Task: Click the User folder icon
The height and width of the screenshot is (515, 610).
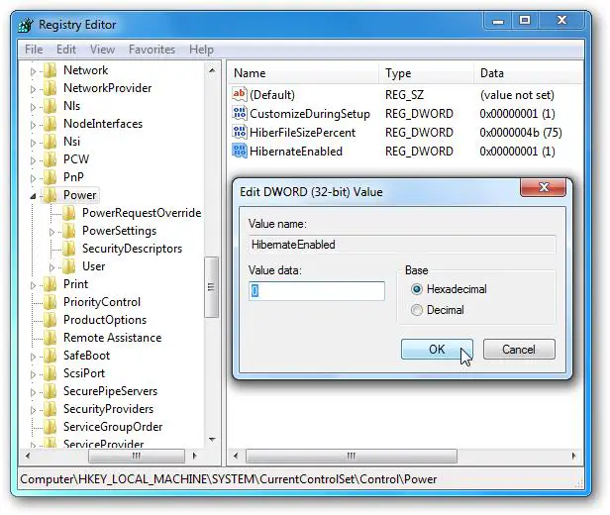Action: [69, 266]
